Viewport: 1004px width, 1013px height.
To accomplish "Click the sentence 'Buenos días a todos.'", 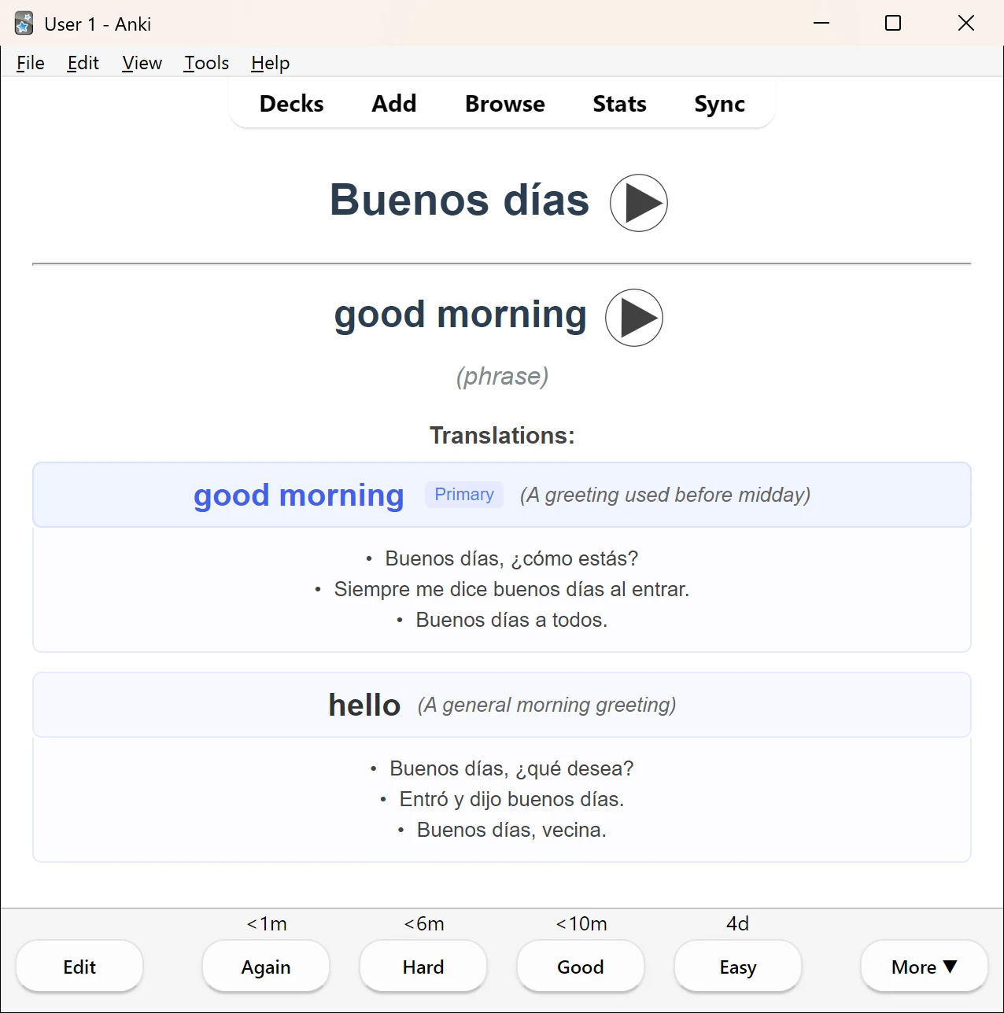I will pos(511,620).
